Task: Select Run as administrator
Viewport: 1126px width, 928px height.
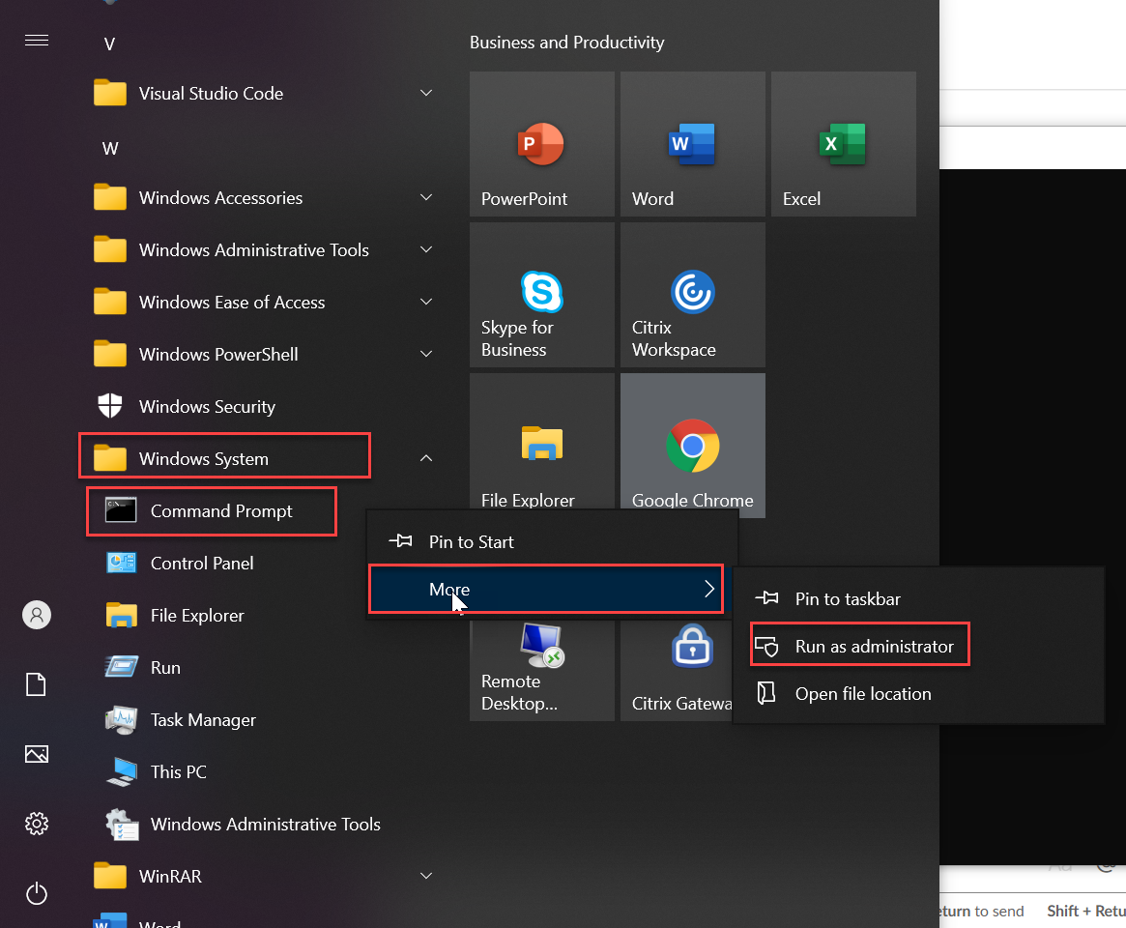Action: (874, 647)
